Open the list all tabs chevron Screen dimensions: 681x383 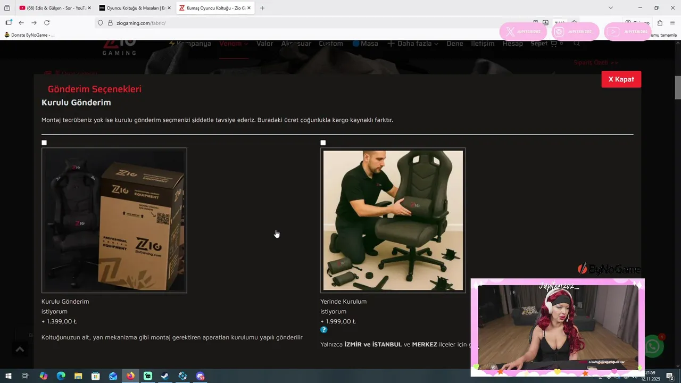coord(611,8)
